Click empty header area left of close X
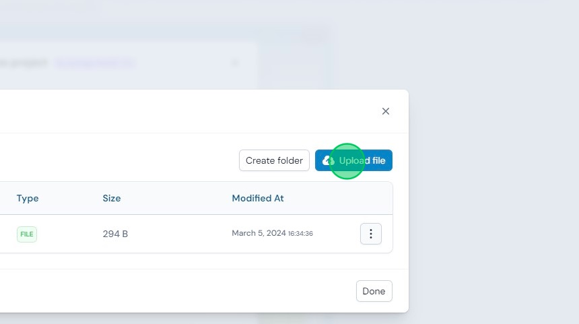This screenshot has width=579, height=324. tap(184, 111)
